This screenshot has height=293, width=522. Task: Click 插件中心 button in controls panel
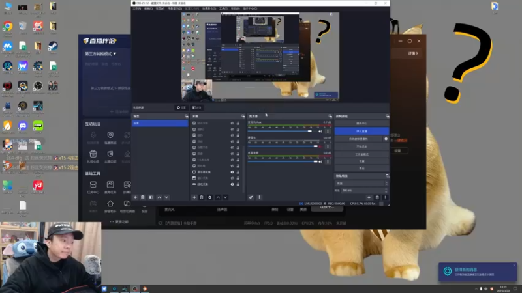pos(361,124)
